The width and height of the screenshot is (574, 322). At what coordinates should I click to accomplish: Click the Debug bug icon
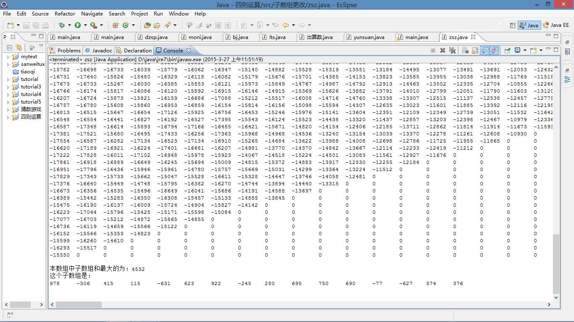[62, 25]
